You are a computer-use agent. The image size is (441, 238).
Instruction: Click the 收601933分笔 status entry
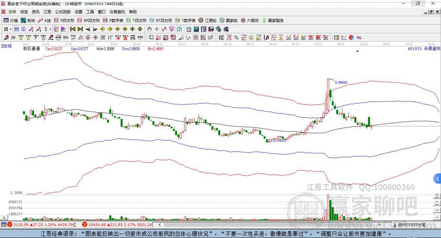(x=409, y=225)
